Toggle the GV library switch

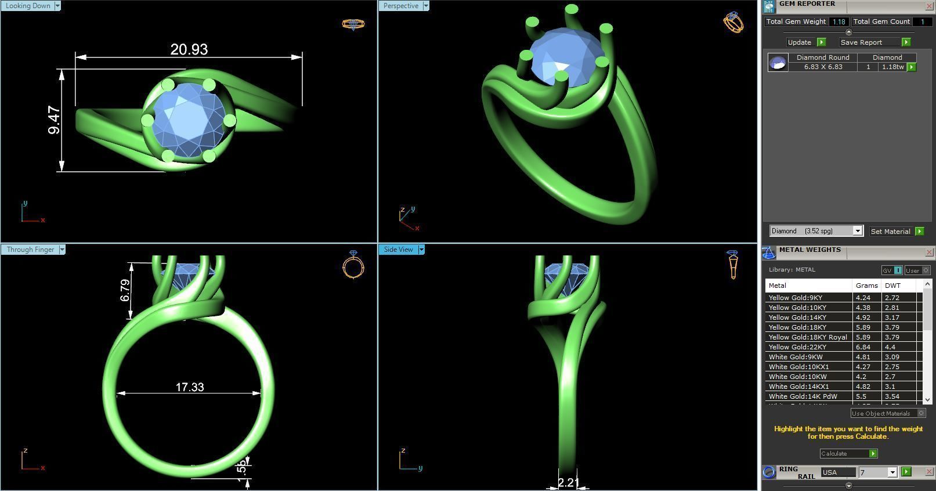pyautogui.click(x=892, y=270)
